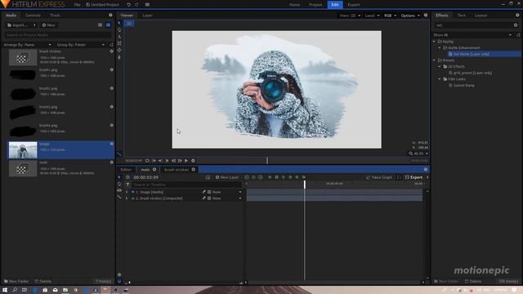523x294 pixels.
Task: Toggle visibility of Image [Media] layer
Action: pos(132,192)
